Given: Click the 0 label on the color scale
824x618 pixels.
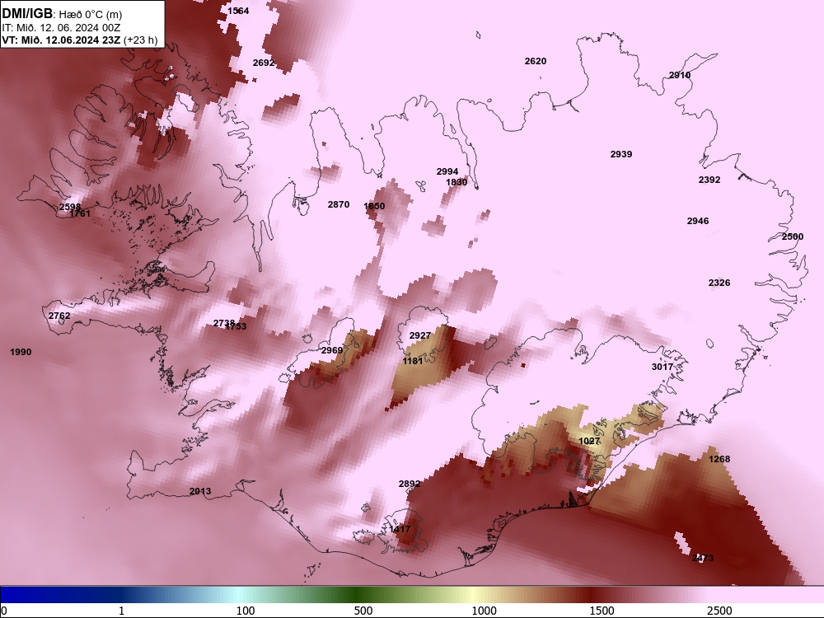Looking at the screenshot, I should pyautogui.click(x=4, y=611).
